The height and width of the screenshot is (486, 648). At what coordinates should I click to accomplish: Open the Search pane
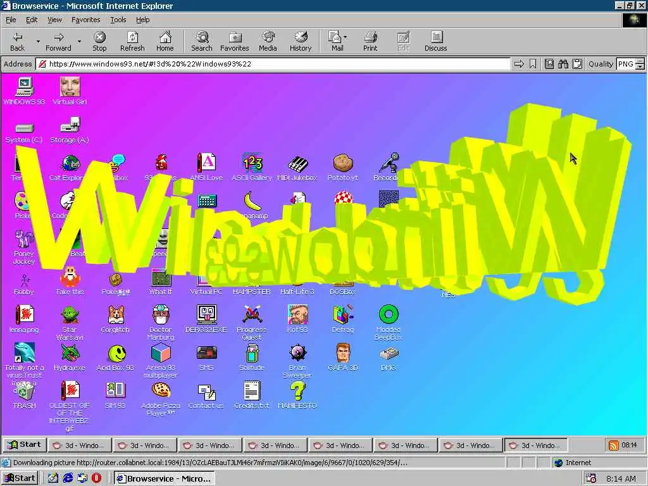(x=202, y=41)
